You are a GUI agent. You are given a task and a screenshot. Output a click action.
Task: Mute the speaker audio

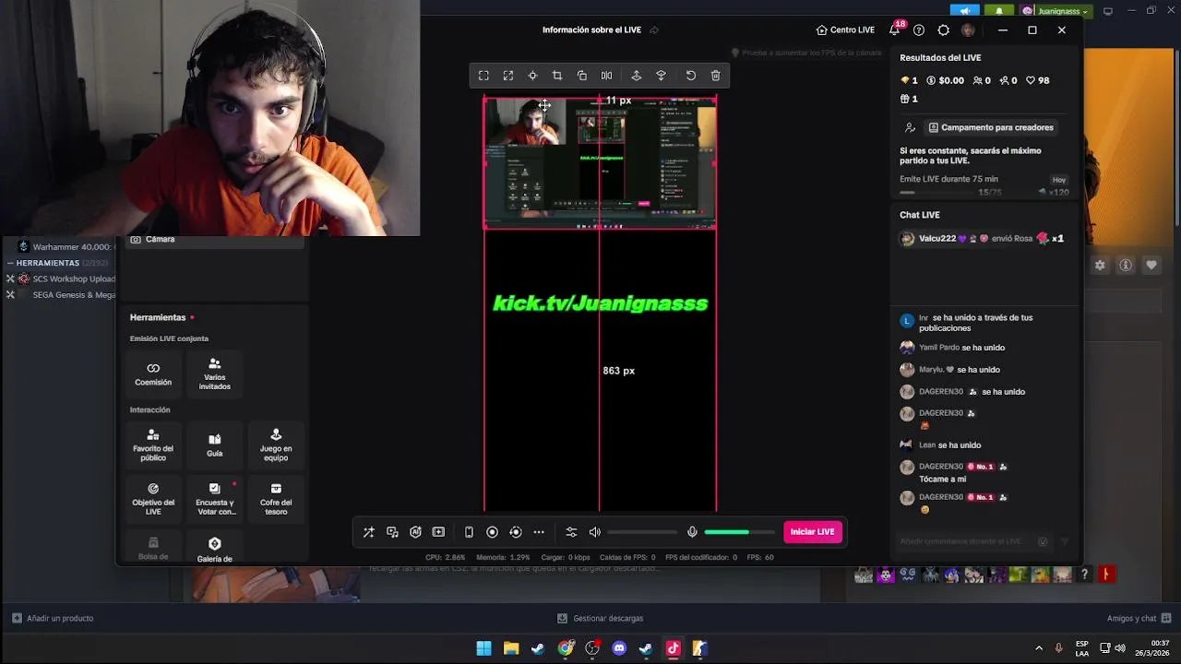[x=595, y=532]
